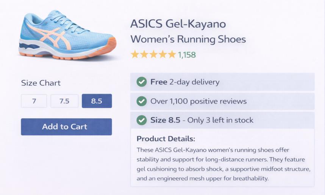Click the ASICS Gel-Kayano product title
This screenshot has width=325, height=195.
[x=178, y=24]
